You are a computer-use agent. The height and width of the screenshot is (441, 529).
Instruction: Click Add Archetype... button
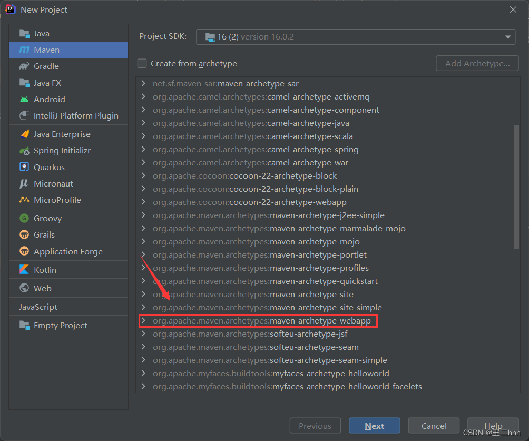pos(477,63)
